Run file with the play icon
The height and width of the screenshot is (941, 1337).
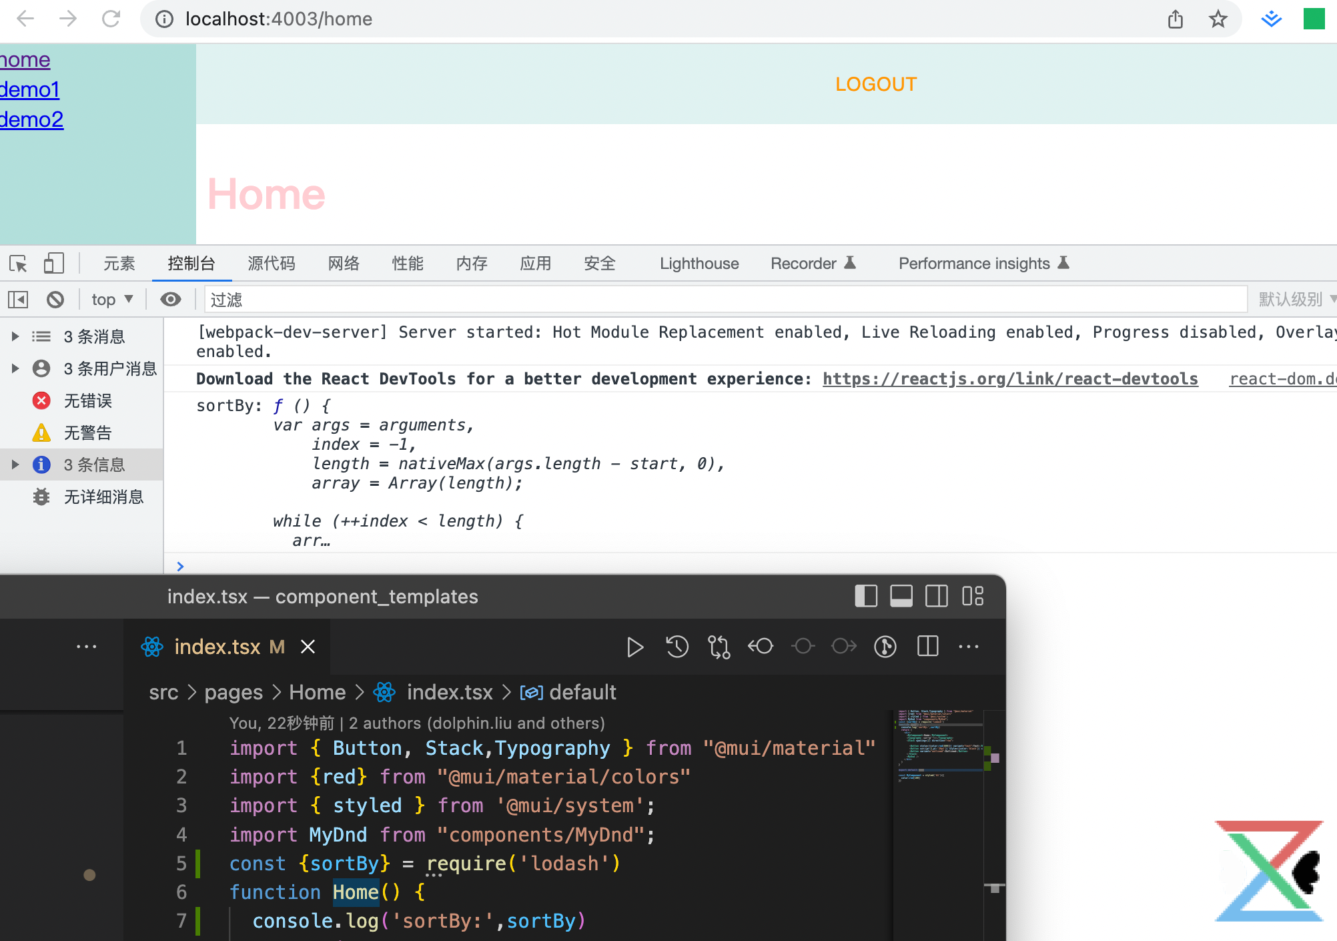click(x=634, y=647)
